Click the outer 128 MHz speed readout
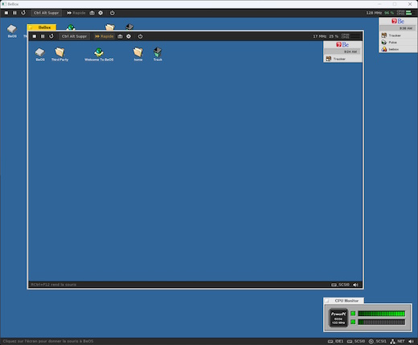The height and width of the screenshot is (345, 418). click(374, 13)
